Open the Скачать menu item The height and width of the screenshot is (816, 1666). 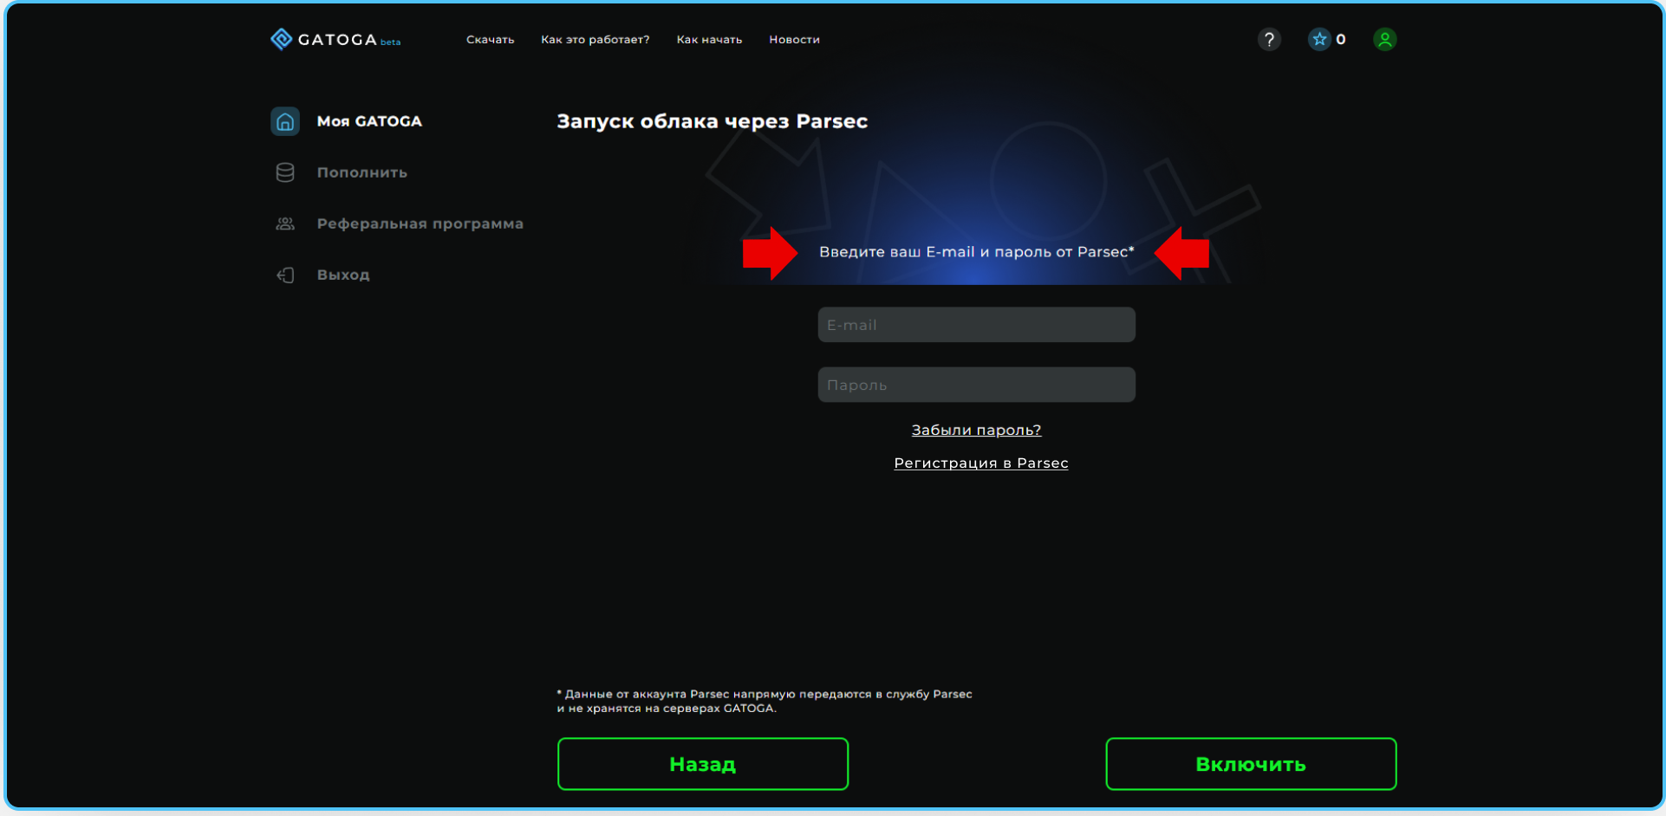(490, 40)
